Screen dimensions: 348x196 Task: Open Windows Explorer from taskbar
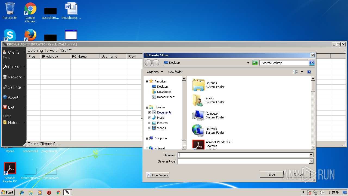tap(31, 192)
